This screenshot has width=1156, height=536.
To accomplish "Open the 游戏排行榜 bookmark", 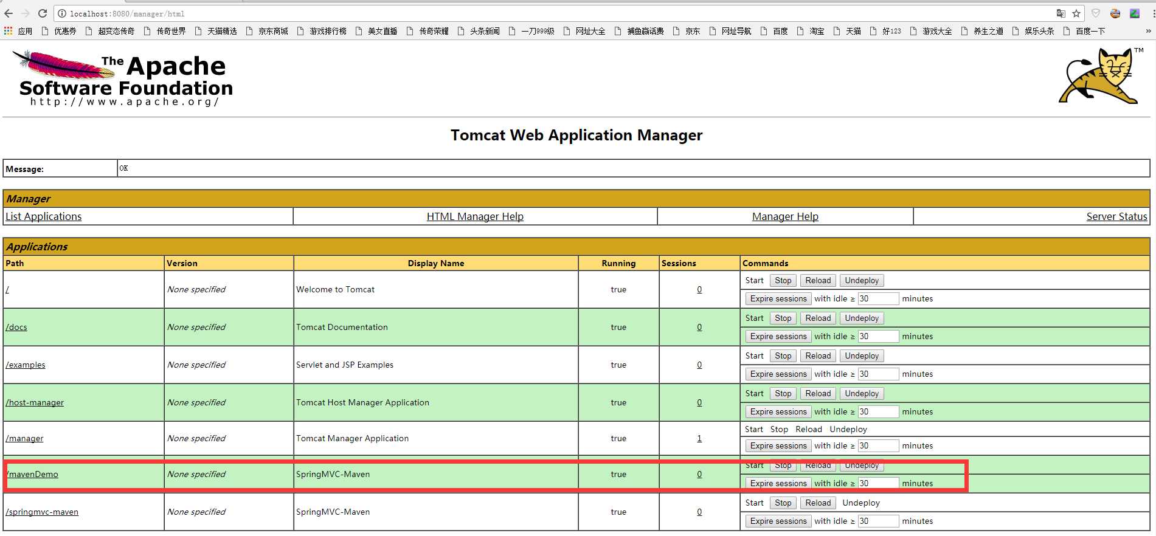I will click(x=322, y=31).
